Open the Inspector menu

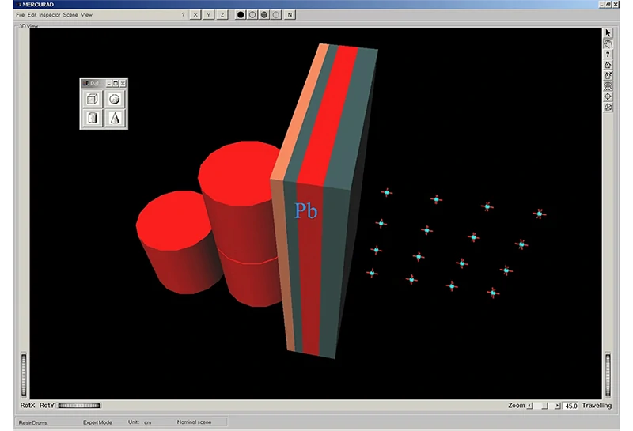tap(50, 15)
